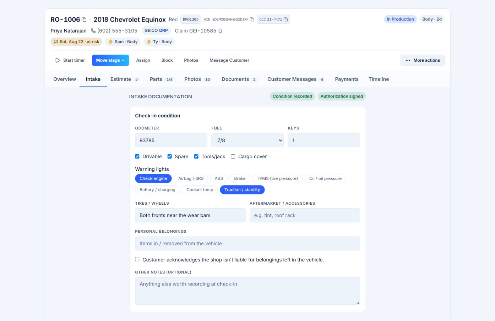Open the Fuel level dropdown
The image size is (495, 321).
[247, 140]
